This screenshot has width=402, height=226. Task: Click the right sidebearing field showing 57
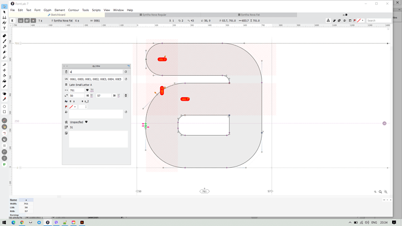pos(104,96)
